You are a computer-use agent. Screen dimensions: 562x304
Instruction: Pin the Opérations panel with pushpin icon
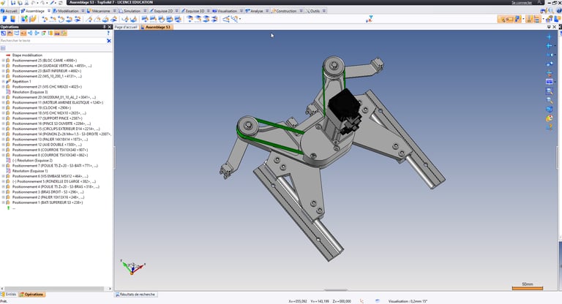(105, 27)
